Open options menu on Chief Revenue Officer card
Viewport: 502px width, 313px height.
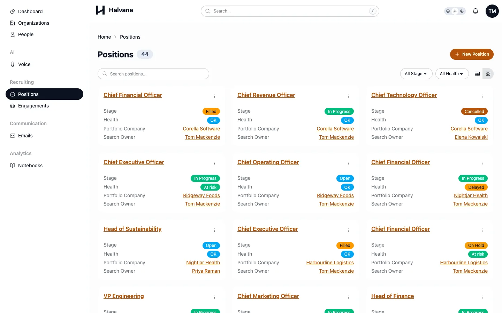[348, 96]
